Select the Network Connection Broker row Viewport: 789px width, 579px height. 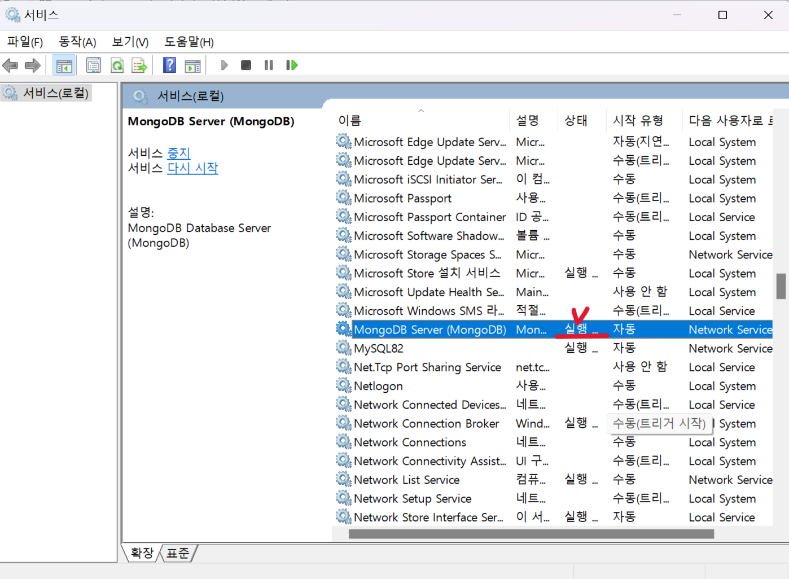[x=554, y=423]
